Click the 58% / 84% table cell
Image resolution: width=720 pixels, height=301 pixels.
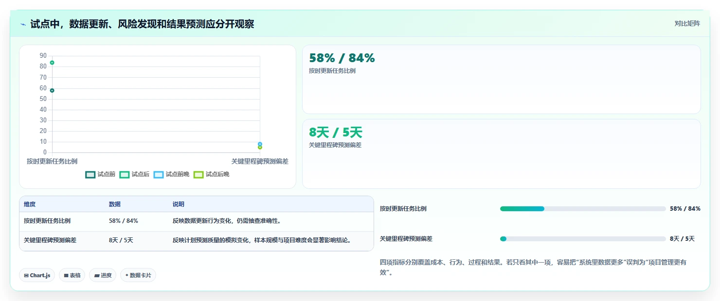point(124,221)
